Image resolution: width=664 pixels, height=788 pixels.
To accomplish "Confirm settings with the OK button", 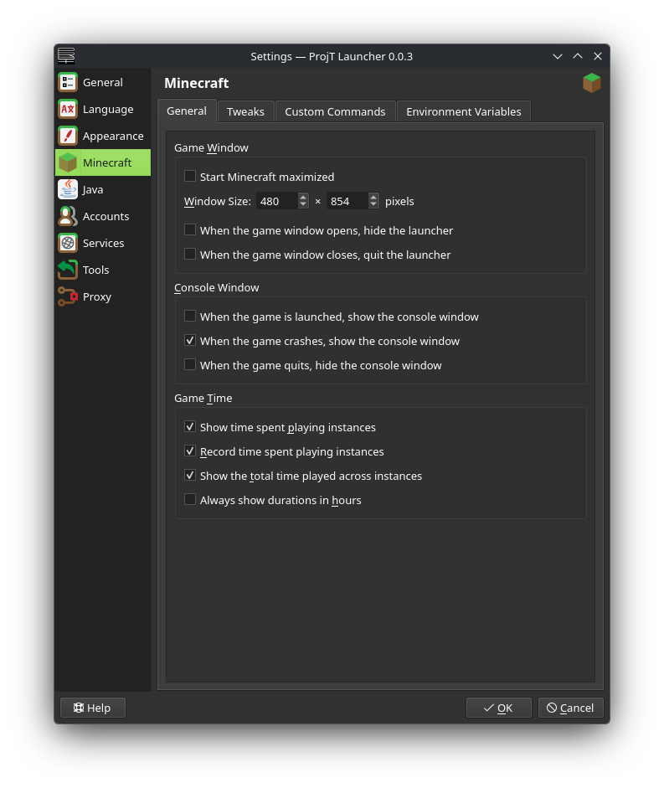I will (499, 708).
